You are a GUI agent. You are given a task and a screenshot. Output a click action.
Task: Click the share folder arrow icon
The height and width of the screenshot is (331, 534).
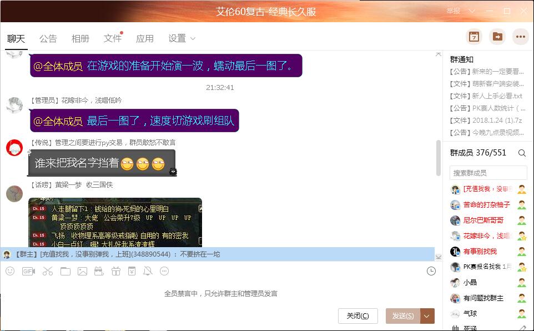pyautogui.click(x=497, y=37)
